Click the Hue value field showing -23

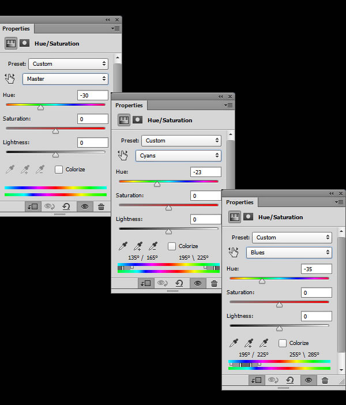206,172
